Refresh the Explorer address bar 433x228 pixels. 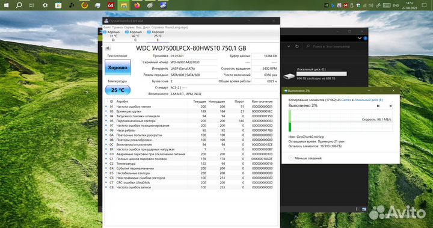297,46
